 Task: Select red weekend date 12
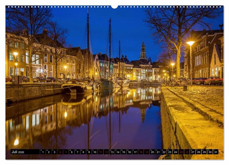tap(106, 152)
